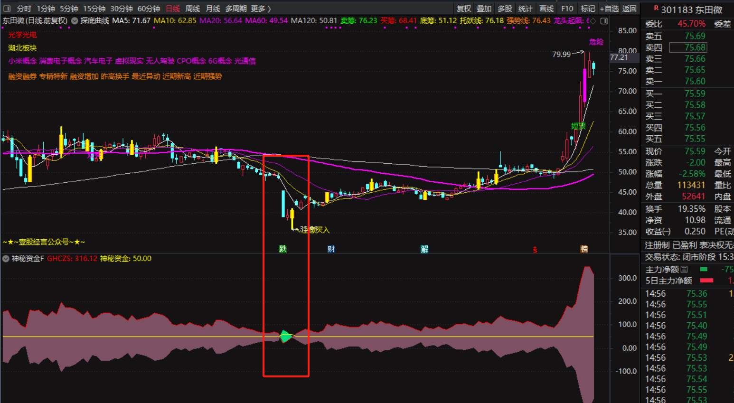Click the R margin-trading icon beside stock code
Image resolution: width=734 pixels, height=403 pixels.
click(x=656, y=9)
